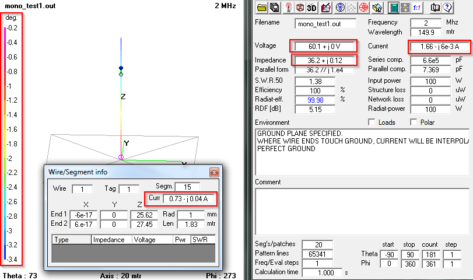Click the Filename field mono_test1.out
The width and height of the screenshot is (473, 280).
click(x=325, y=24)
